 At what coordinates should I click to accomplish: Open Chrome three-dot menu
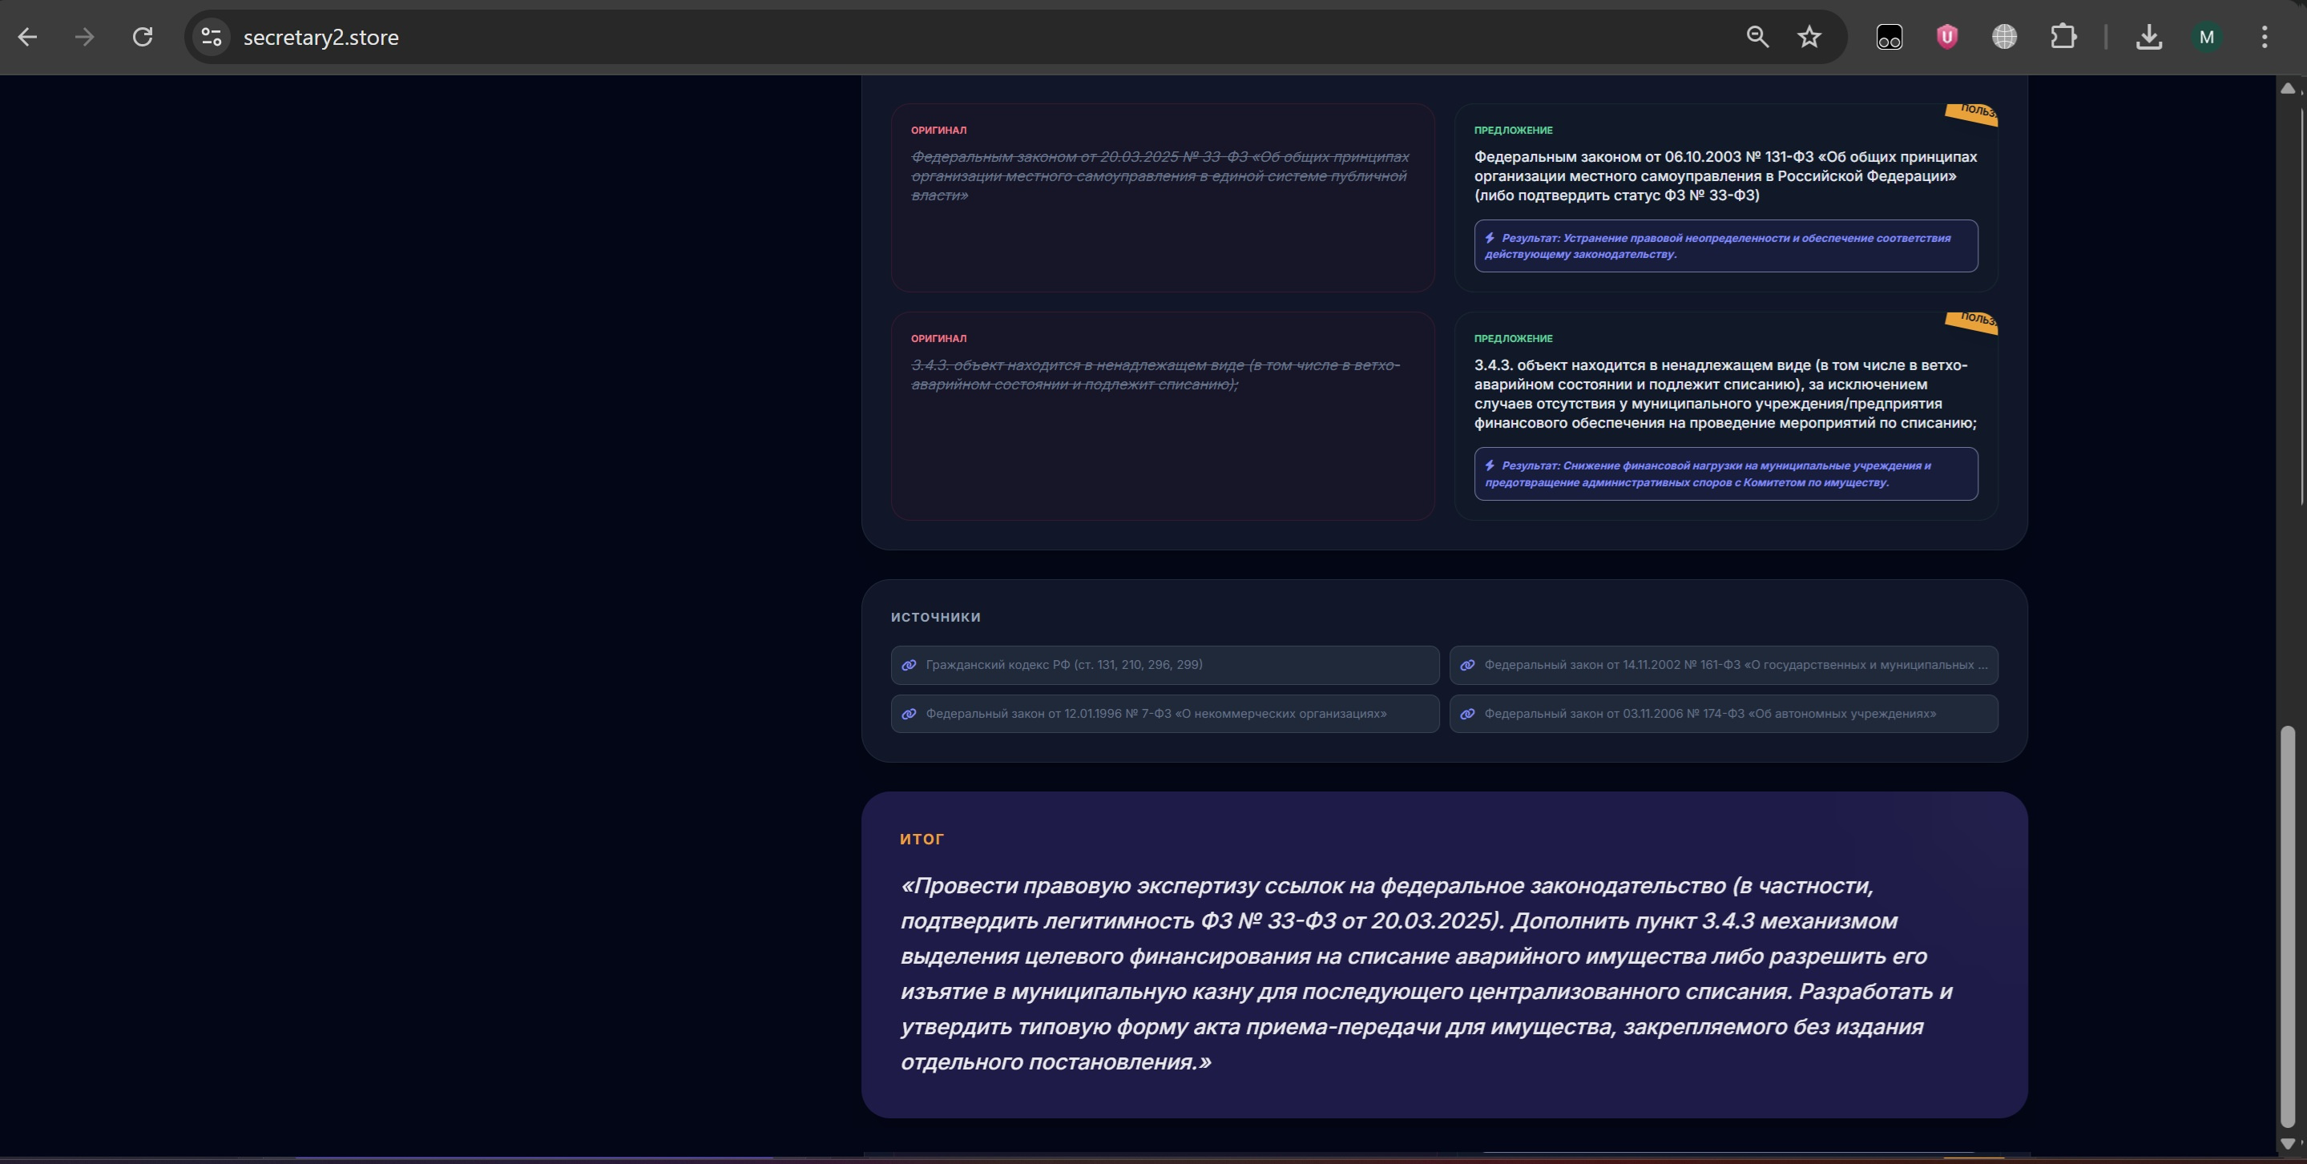click(2264, 37)
